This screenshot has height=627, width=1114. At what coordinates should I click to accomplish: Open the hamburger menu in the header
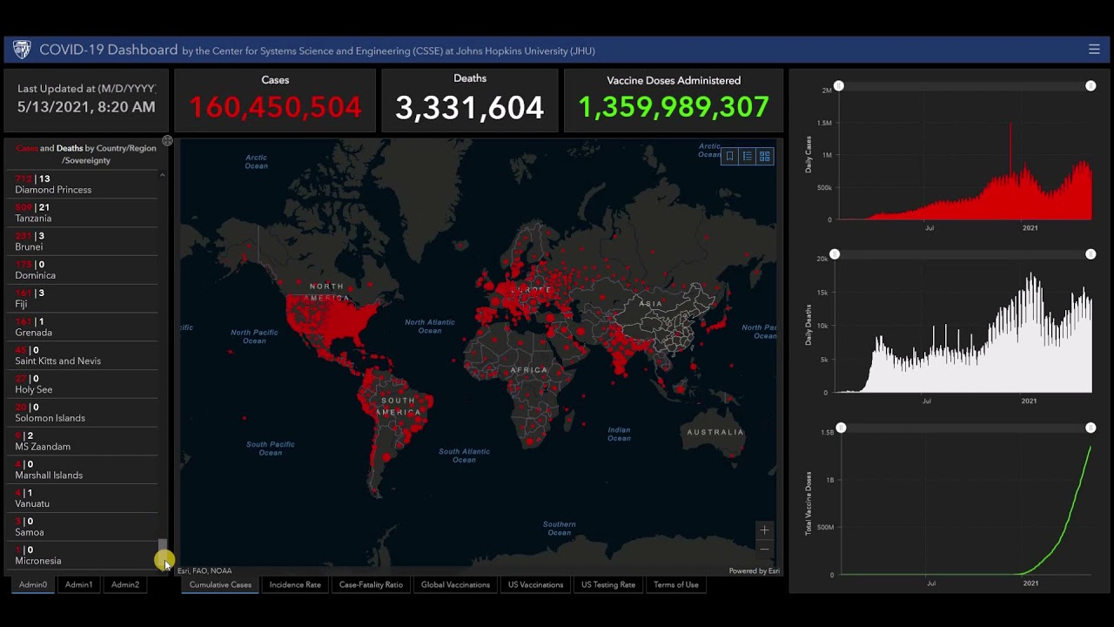(1094, 50)
